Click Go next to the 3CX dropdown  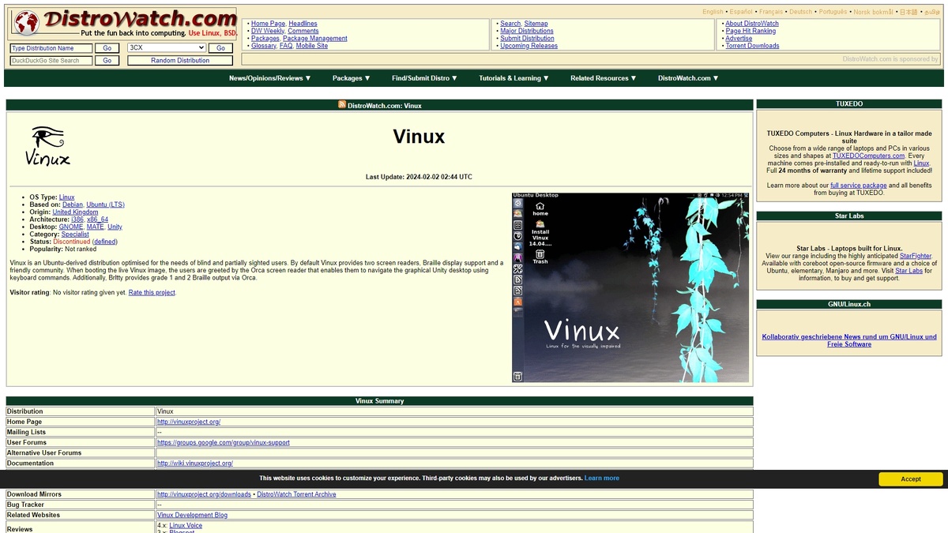(x=221, y=48)
